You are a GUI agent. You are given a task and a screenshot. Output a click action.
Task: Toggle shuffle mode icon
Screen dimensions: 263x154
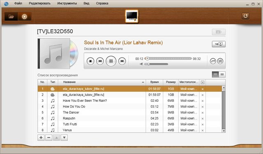220,61
